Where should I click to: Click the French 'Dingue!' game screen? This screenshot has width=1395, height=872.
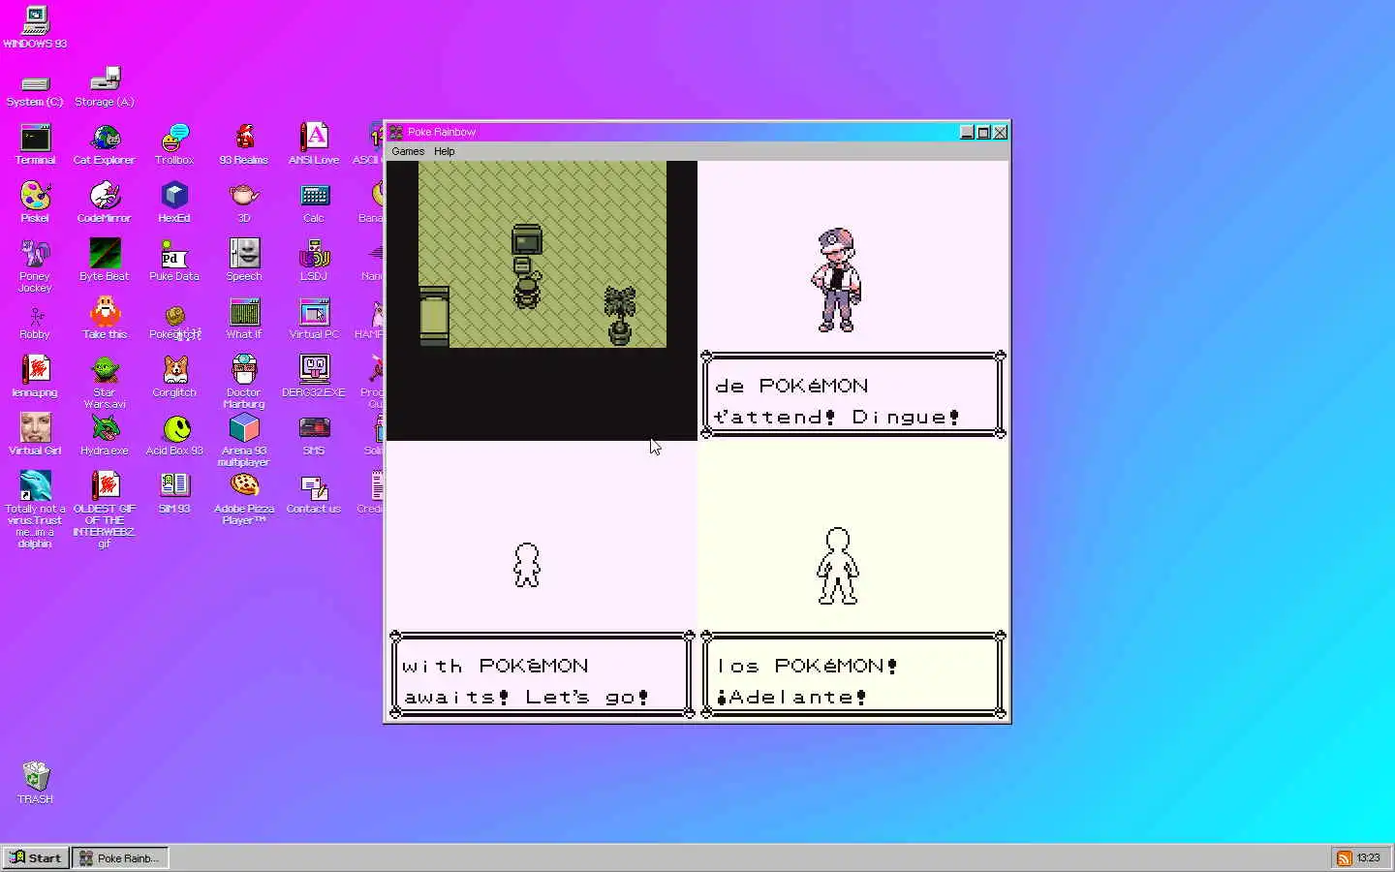853,300
